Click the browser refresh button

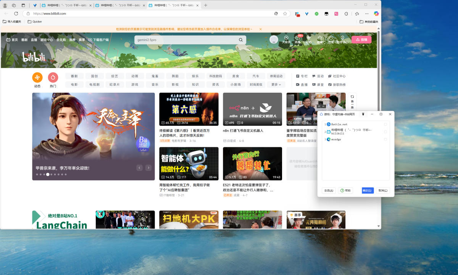(x=16, y=13)
